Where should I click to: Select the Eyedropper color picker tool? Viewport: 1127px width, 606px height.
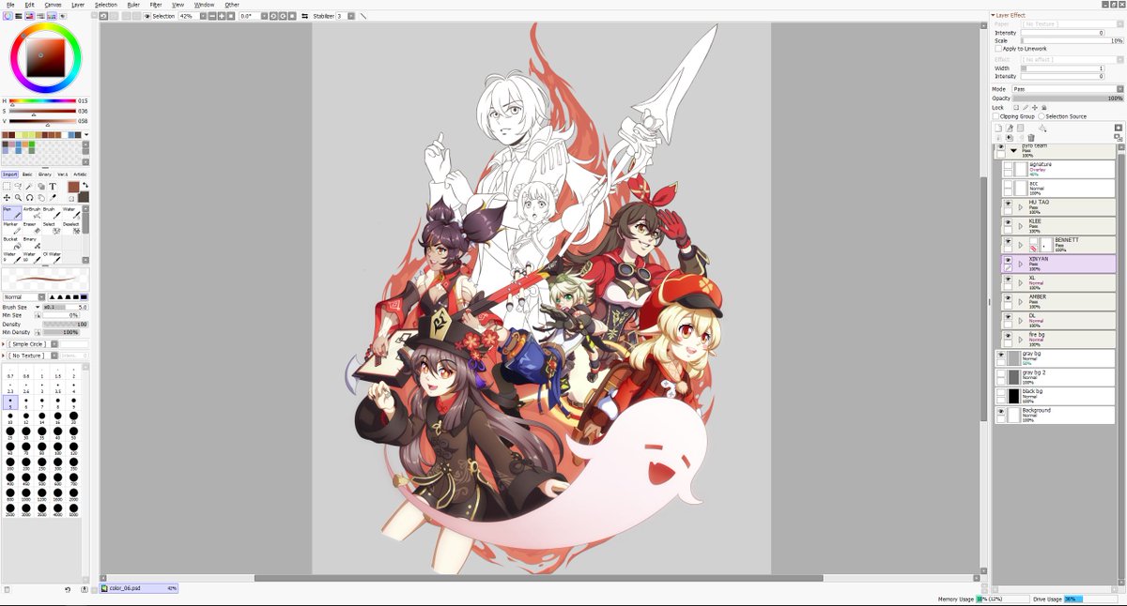point(53,198)
